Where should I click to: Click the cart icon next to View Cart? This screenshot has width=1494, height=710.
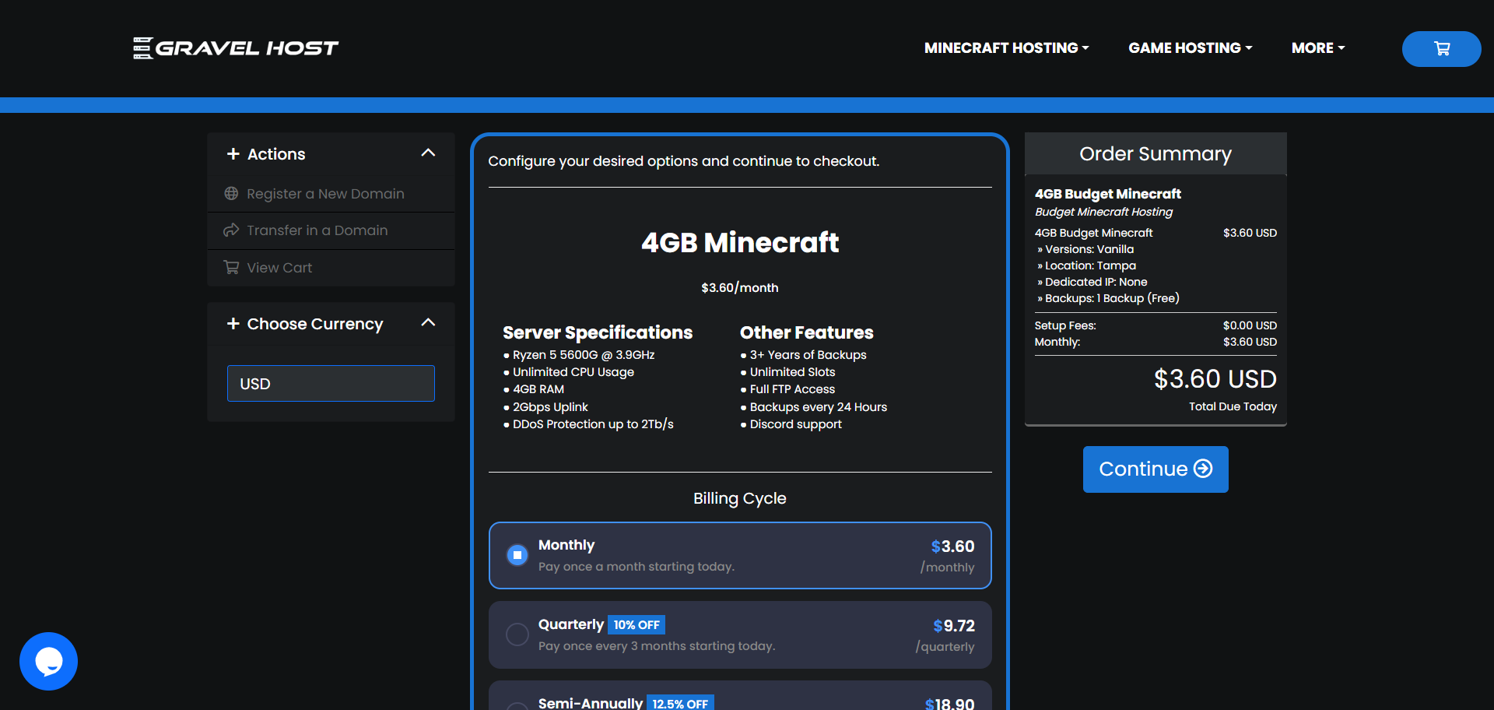(230, 267)
